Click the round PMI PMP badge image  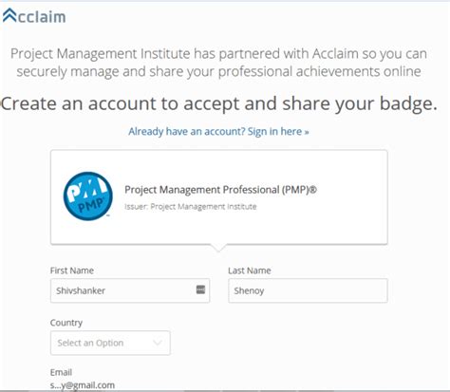[87, 196]
